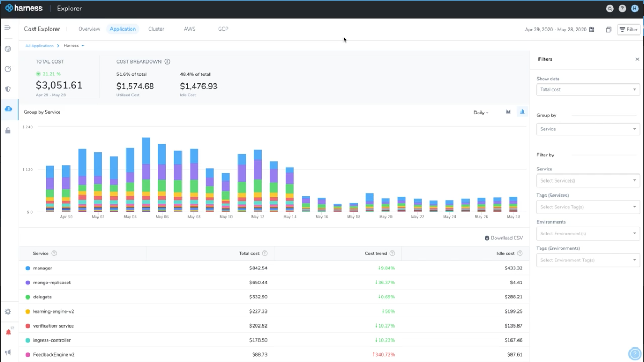Open the help question mark icon
The width and height of the screenshot is (644, 362).
click(622, 9)
